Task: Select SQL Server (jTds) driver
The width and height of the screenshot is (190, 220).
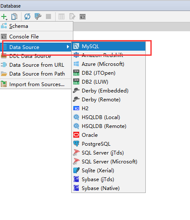Action: coord(108,153)
